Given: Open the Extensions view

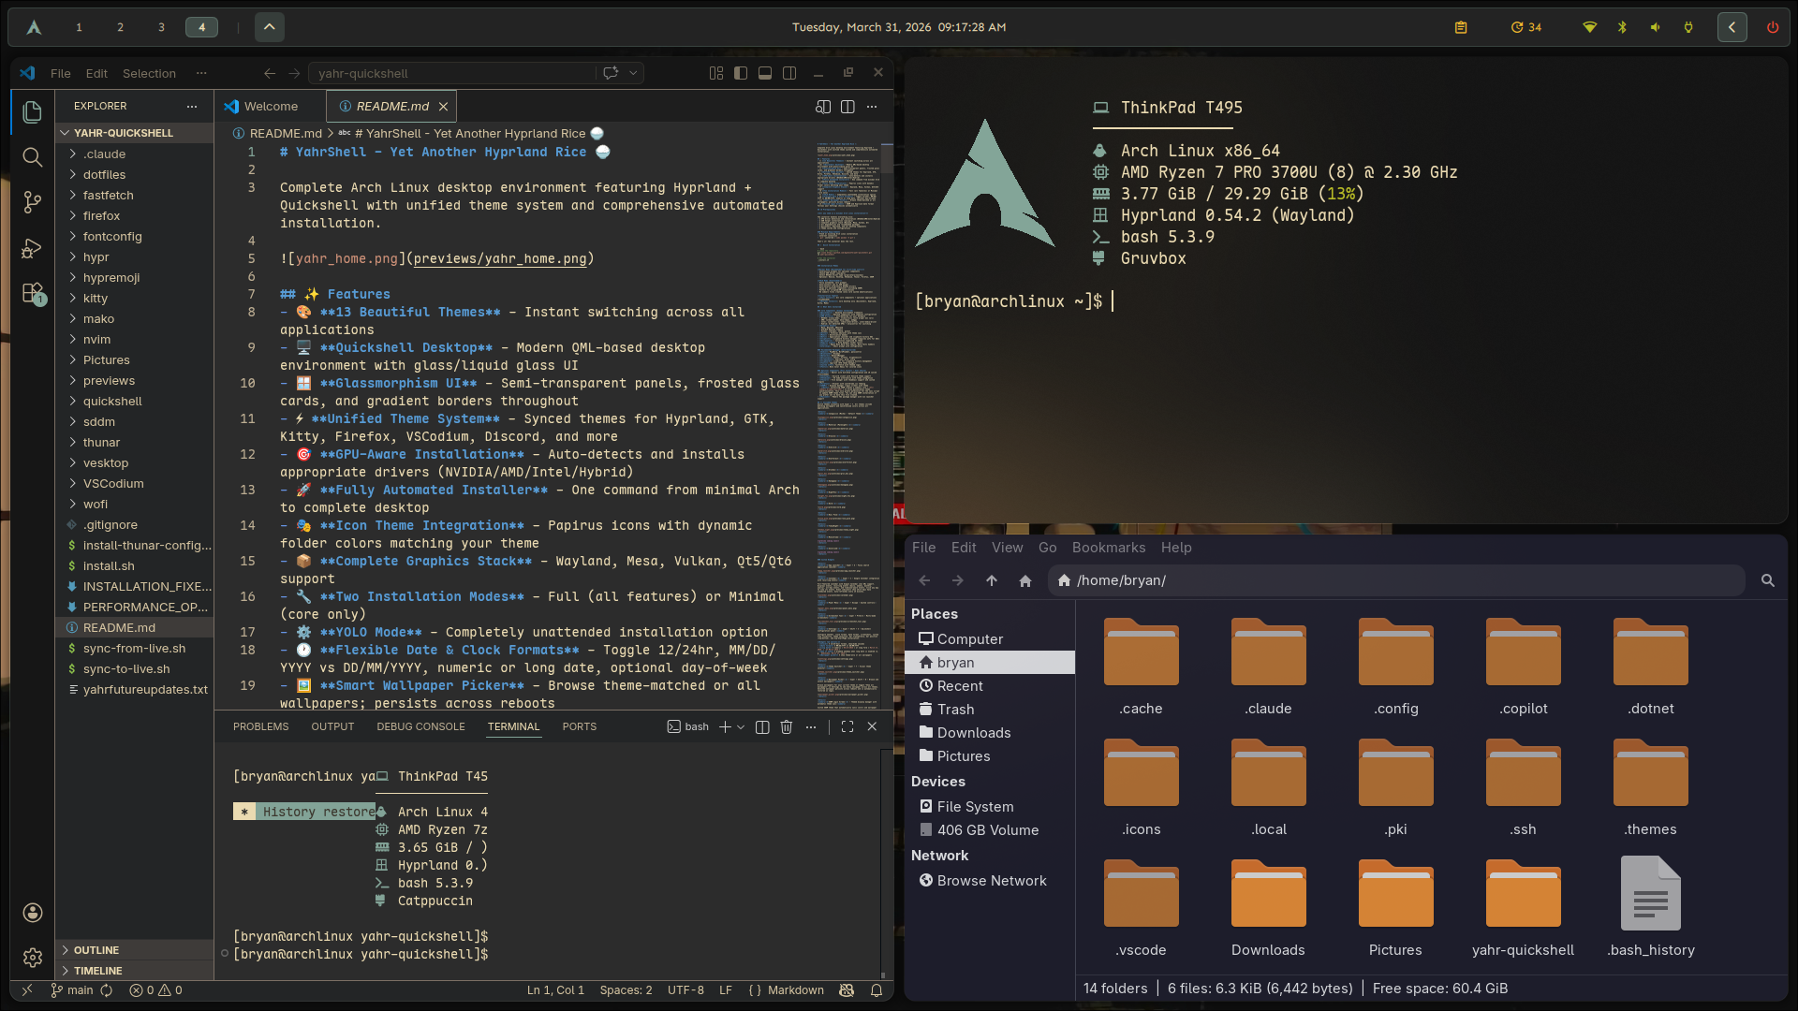Looking at the screenshot, I should [x=32, y=293].
